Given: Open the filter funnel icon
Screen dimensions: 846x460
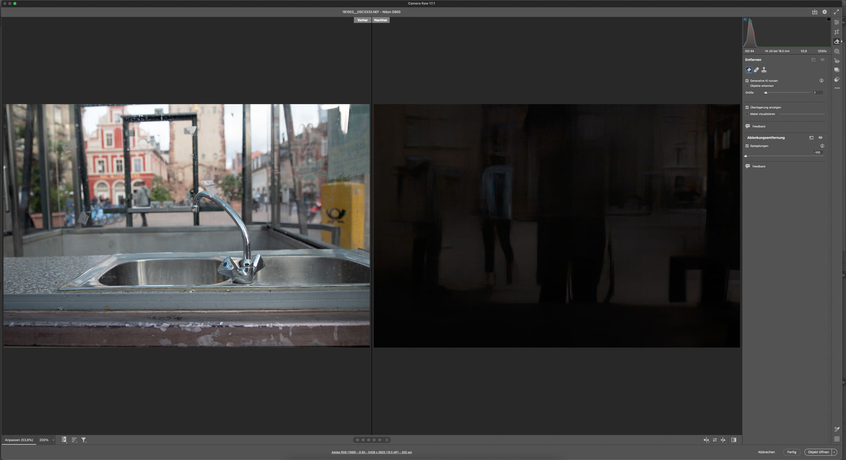Looking at the screenshot, I should 84,440.
